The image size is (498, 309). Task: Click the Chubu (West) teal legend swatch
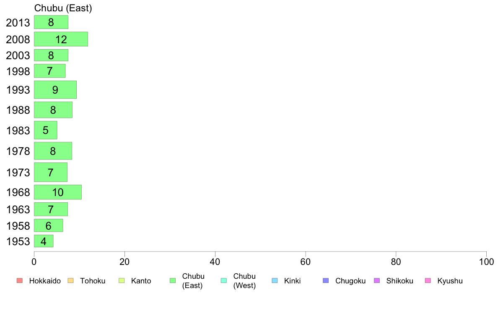tap(223, 280)
